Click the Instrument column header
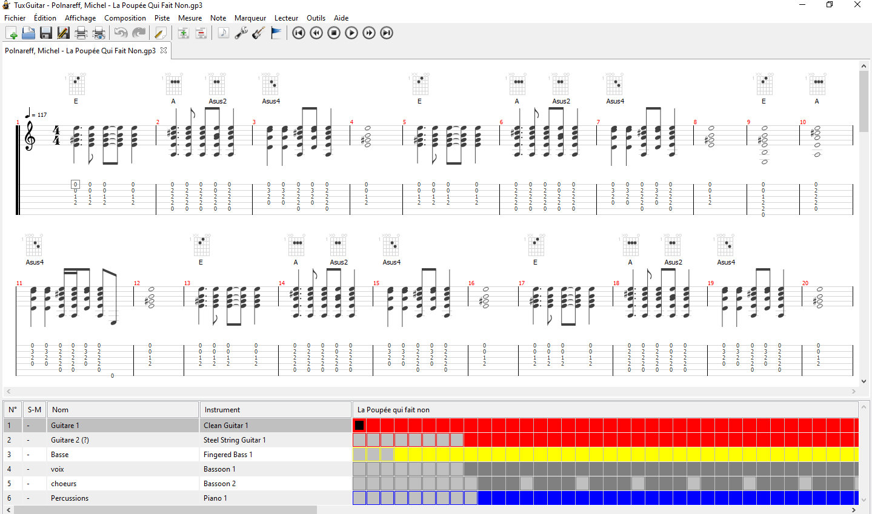 click(x=276, y=410)
